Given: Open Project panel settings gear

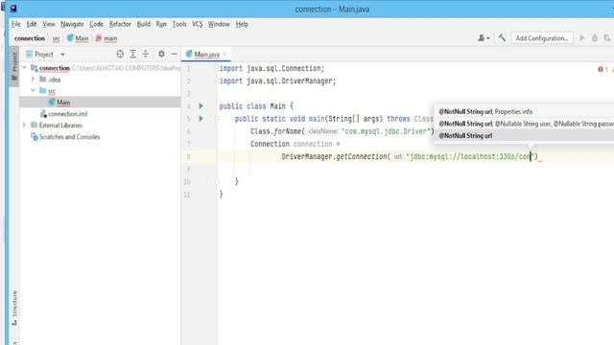Looking at the screenshot, I should tap(161, 54).
